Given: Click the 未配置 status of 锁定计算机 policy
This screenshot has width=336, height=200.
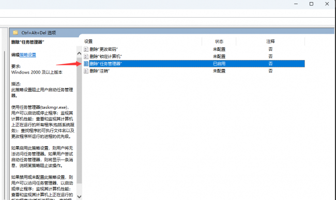Looking at the screenshot, I should click(219, 56).
